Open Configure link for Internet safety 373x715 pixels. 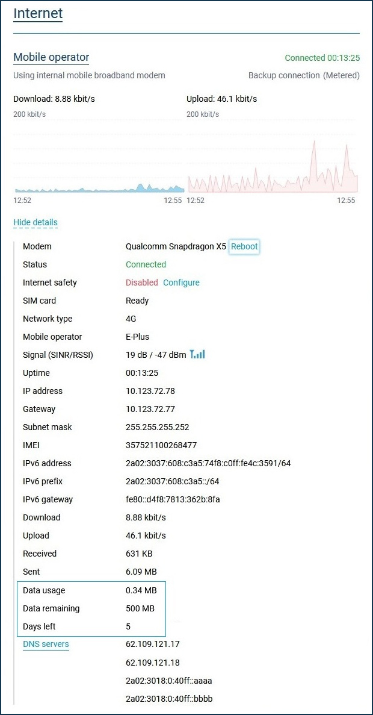pos(181,283)
